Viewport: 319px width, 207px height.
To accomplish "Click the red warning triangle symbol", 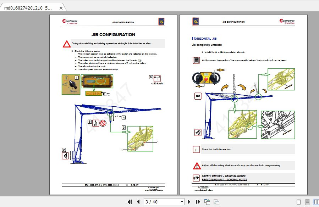I will click(x=66, y=44).
